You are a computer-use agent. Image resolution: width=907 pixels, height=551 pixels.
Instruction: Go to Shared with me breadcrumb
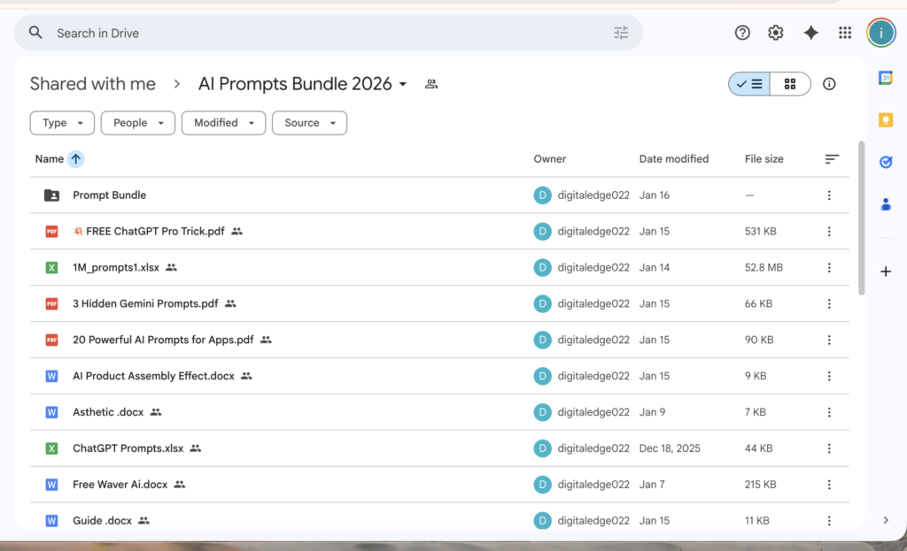[x=93, y=84]
